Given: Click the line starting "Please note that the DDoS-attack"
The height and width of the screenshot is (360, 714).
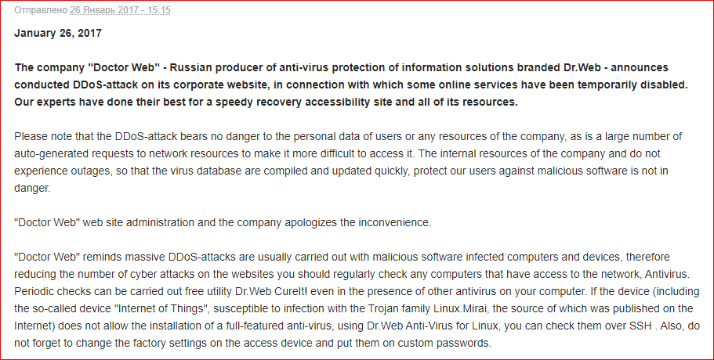Looking at the screenshot, I should coord(354,138).
